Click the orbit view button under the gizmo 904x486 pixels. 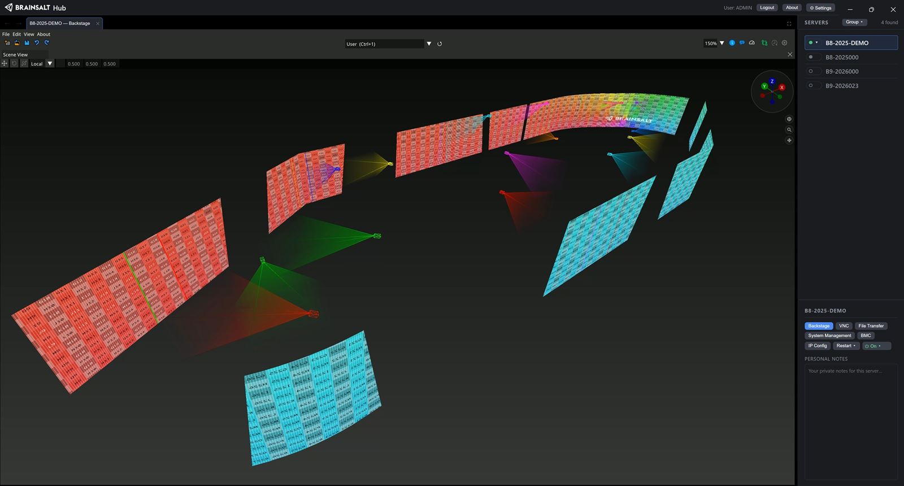pos(789,119)
